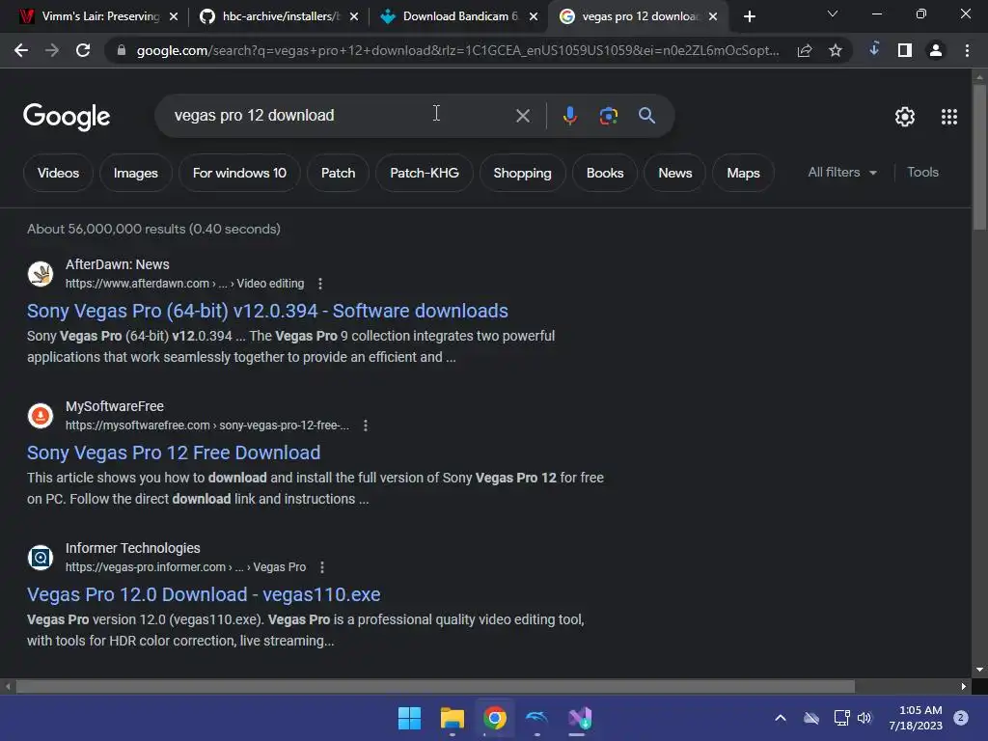Image resolution: width=988 pixels, height=741 pixels.
Task: Filter results by Shopping
Action: [x=522, y=173]
